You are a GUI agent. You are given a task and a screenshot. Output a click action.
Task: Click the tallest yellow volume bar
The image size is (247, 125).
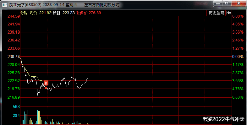coord(29,111)
